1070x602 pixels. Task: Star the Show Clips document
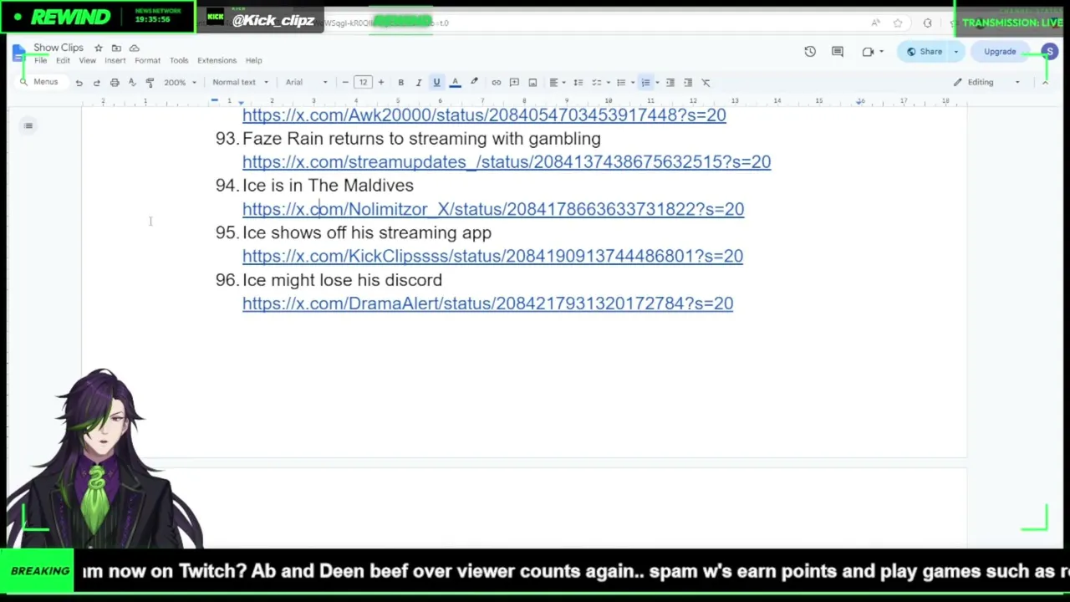(98, 48)
